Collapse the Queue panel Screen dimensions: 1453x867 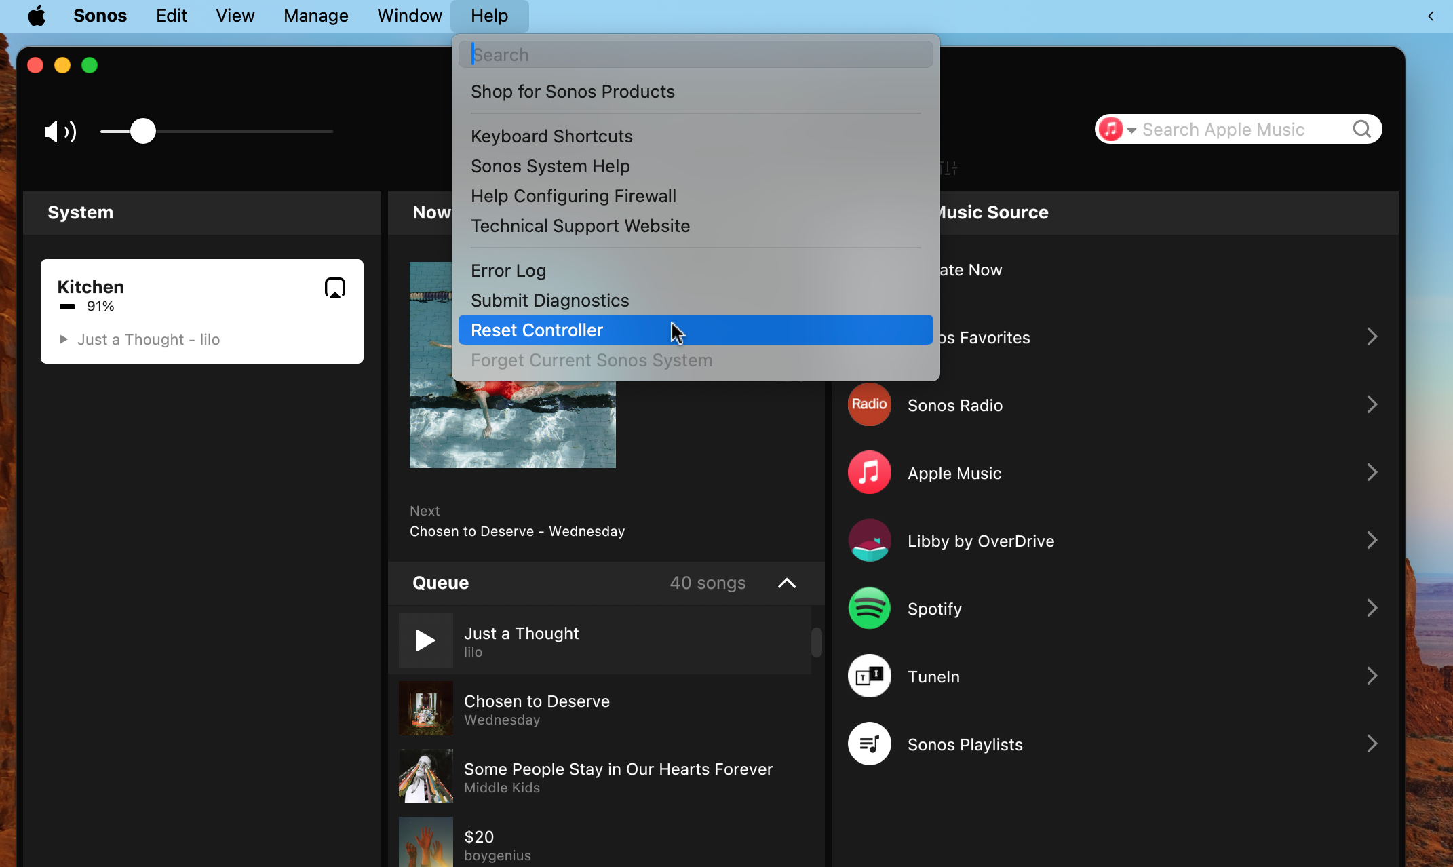(786, 583)
